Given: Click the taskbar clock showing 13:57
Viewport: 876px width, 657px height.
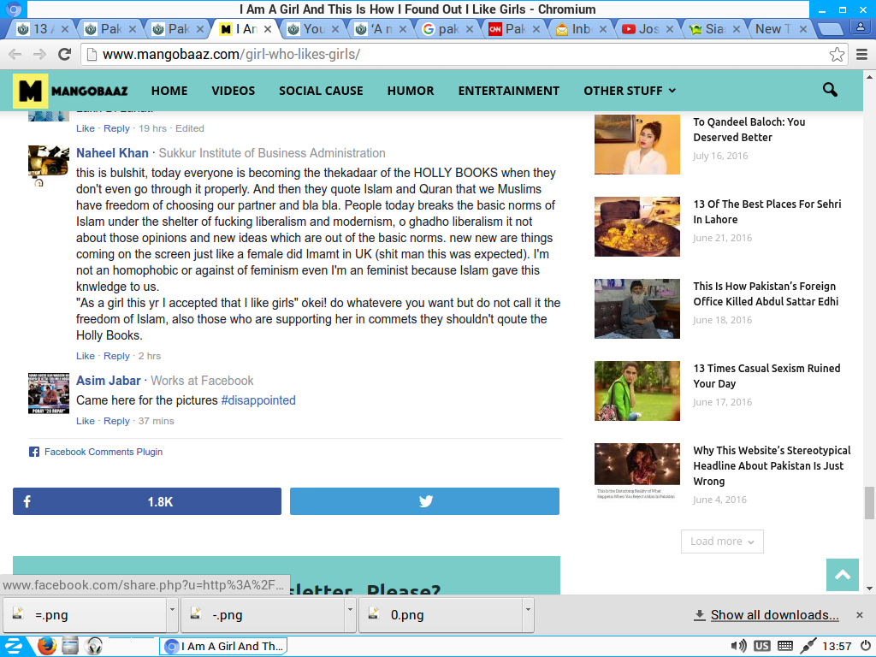Looking at the screenshot, I should pyautogui.click(x=837, y=647).
